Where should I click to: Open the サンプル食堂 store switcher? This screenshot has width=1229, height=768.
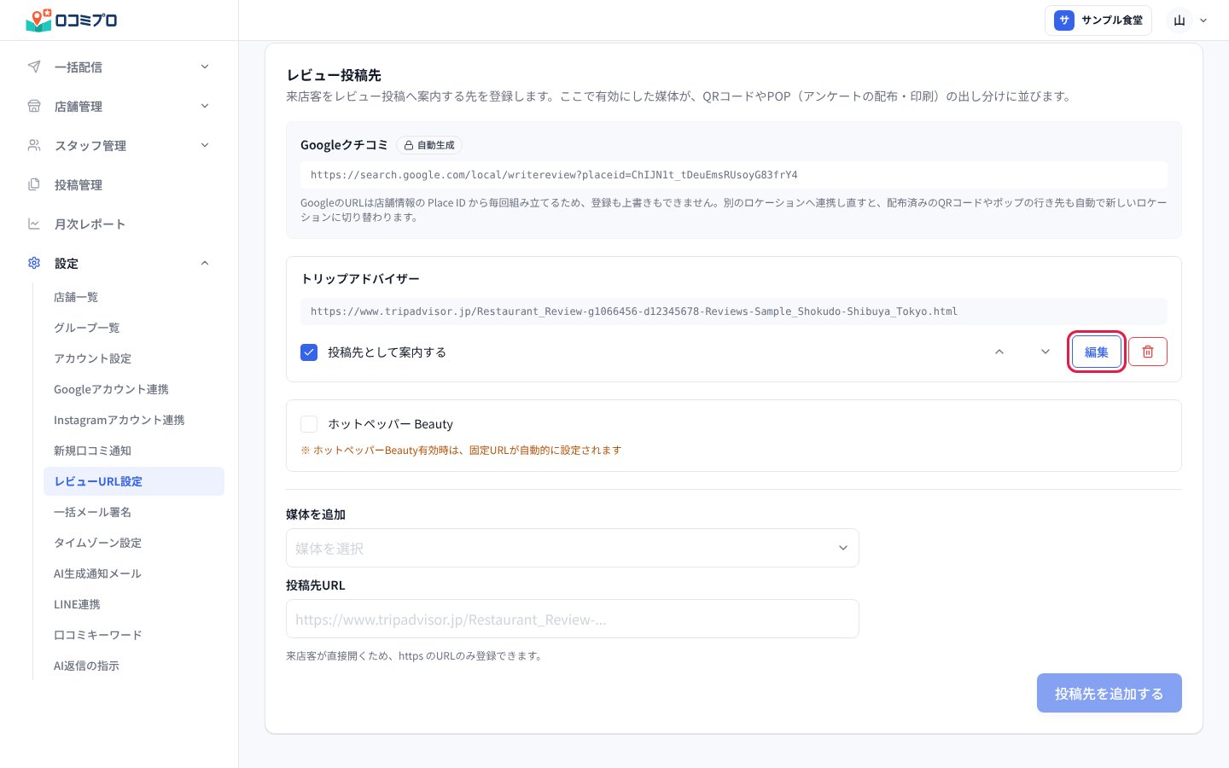[1098, 20]
